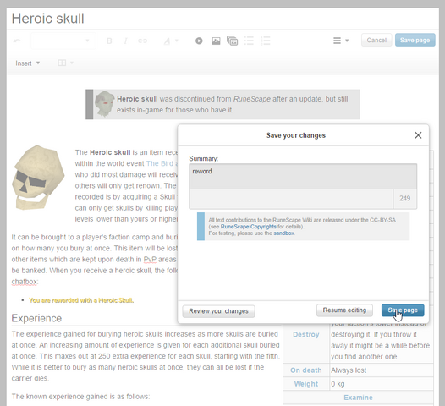Click Review your changes button

[218, 311]
